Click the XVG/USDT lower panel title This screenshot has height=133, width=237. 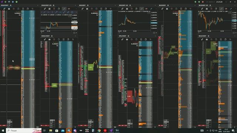click(x=123, y=36)
